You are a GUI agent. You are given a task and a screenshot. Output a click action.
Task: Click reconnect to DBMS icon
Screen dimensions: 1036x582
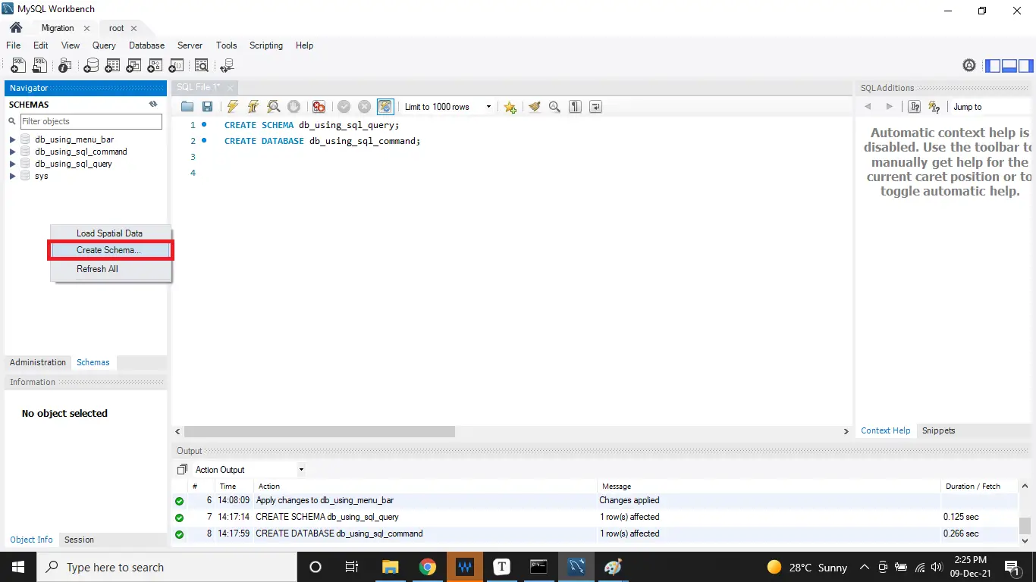(227, 66)
